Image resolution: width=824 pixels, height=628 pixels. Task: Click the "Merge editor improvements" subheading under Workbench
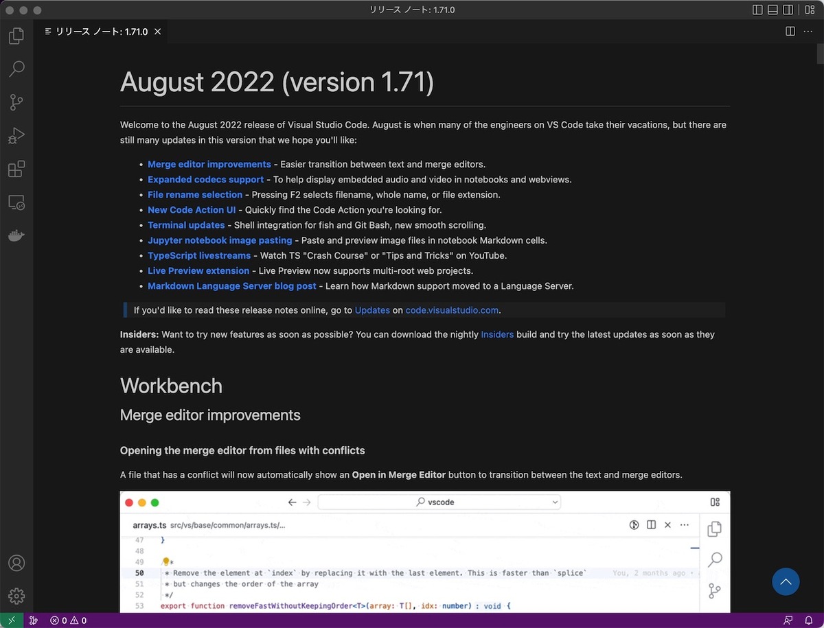tap(210, 415)
